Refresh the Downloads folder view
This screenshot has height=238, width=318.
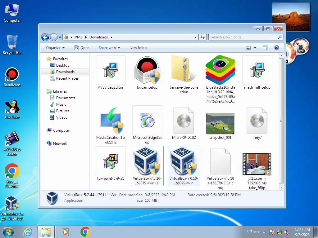pyautogui.click(x=202, y=37)
